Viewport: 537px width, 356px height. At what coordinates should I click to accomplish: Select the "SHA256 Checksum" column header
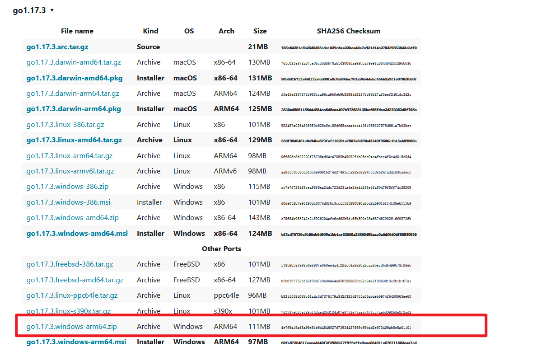349,31
